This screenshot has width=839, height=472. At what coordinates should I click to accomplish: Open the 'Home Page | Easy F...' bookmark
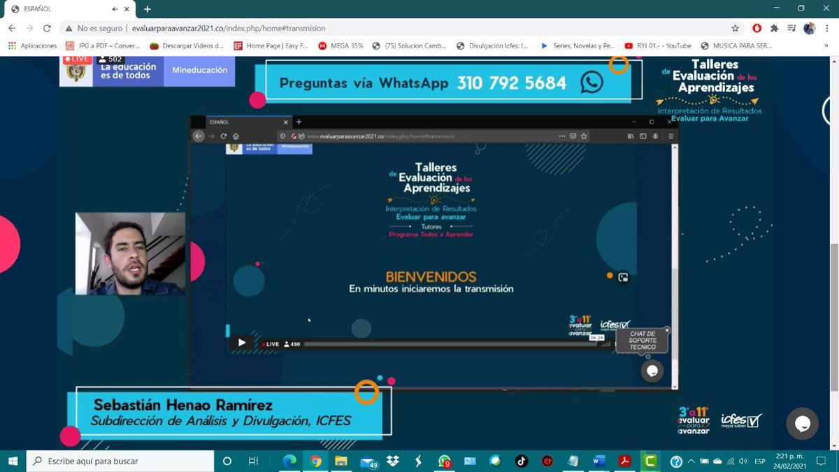[271, 45]
